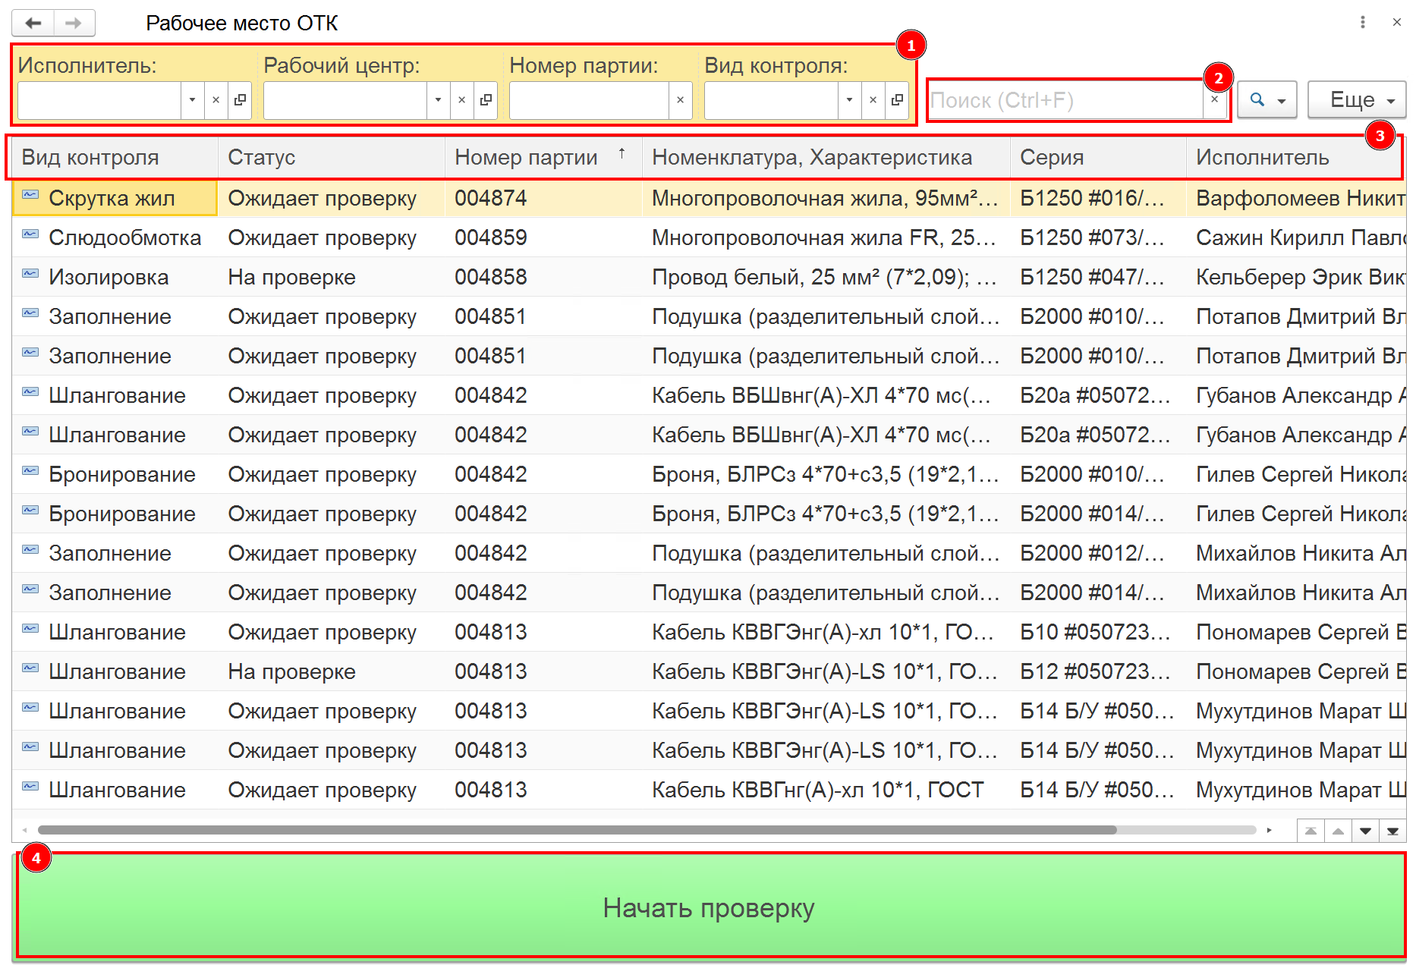Click series Б1250 #047 cell
The image size is (1416, 965).
1098,278
